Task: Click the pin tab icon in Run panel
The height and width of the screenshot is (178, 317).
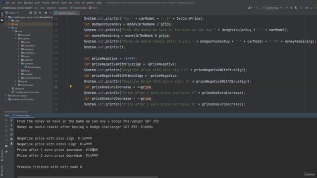Action: coord(6,152)
